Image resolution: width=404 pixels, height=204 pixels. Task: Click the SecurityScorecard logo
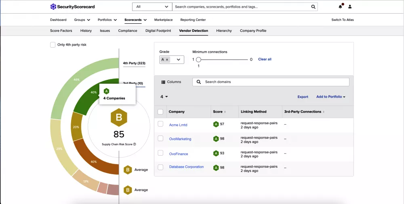click(x=72, y=7)
